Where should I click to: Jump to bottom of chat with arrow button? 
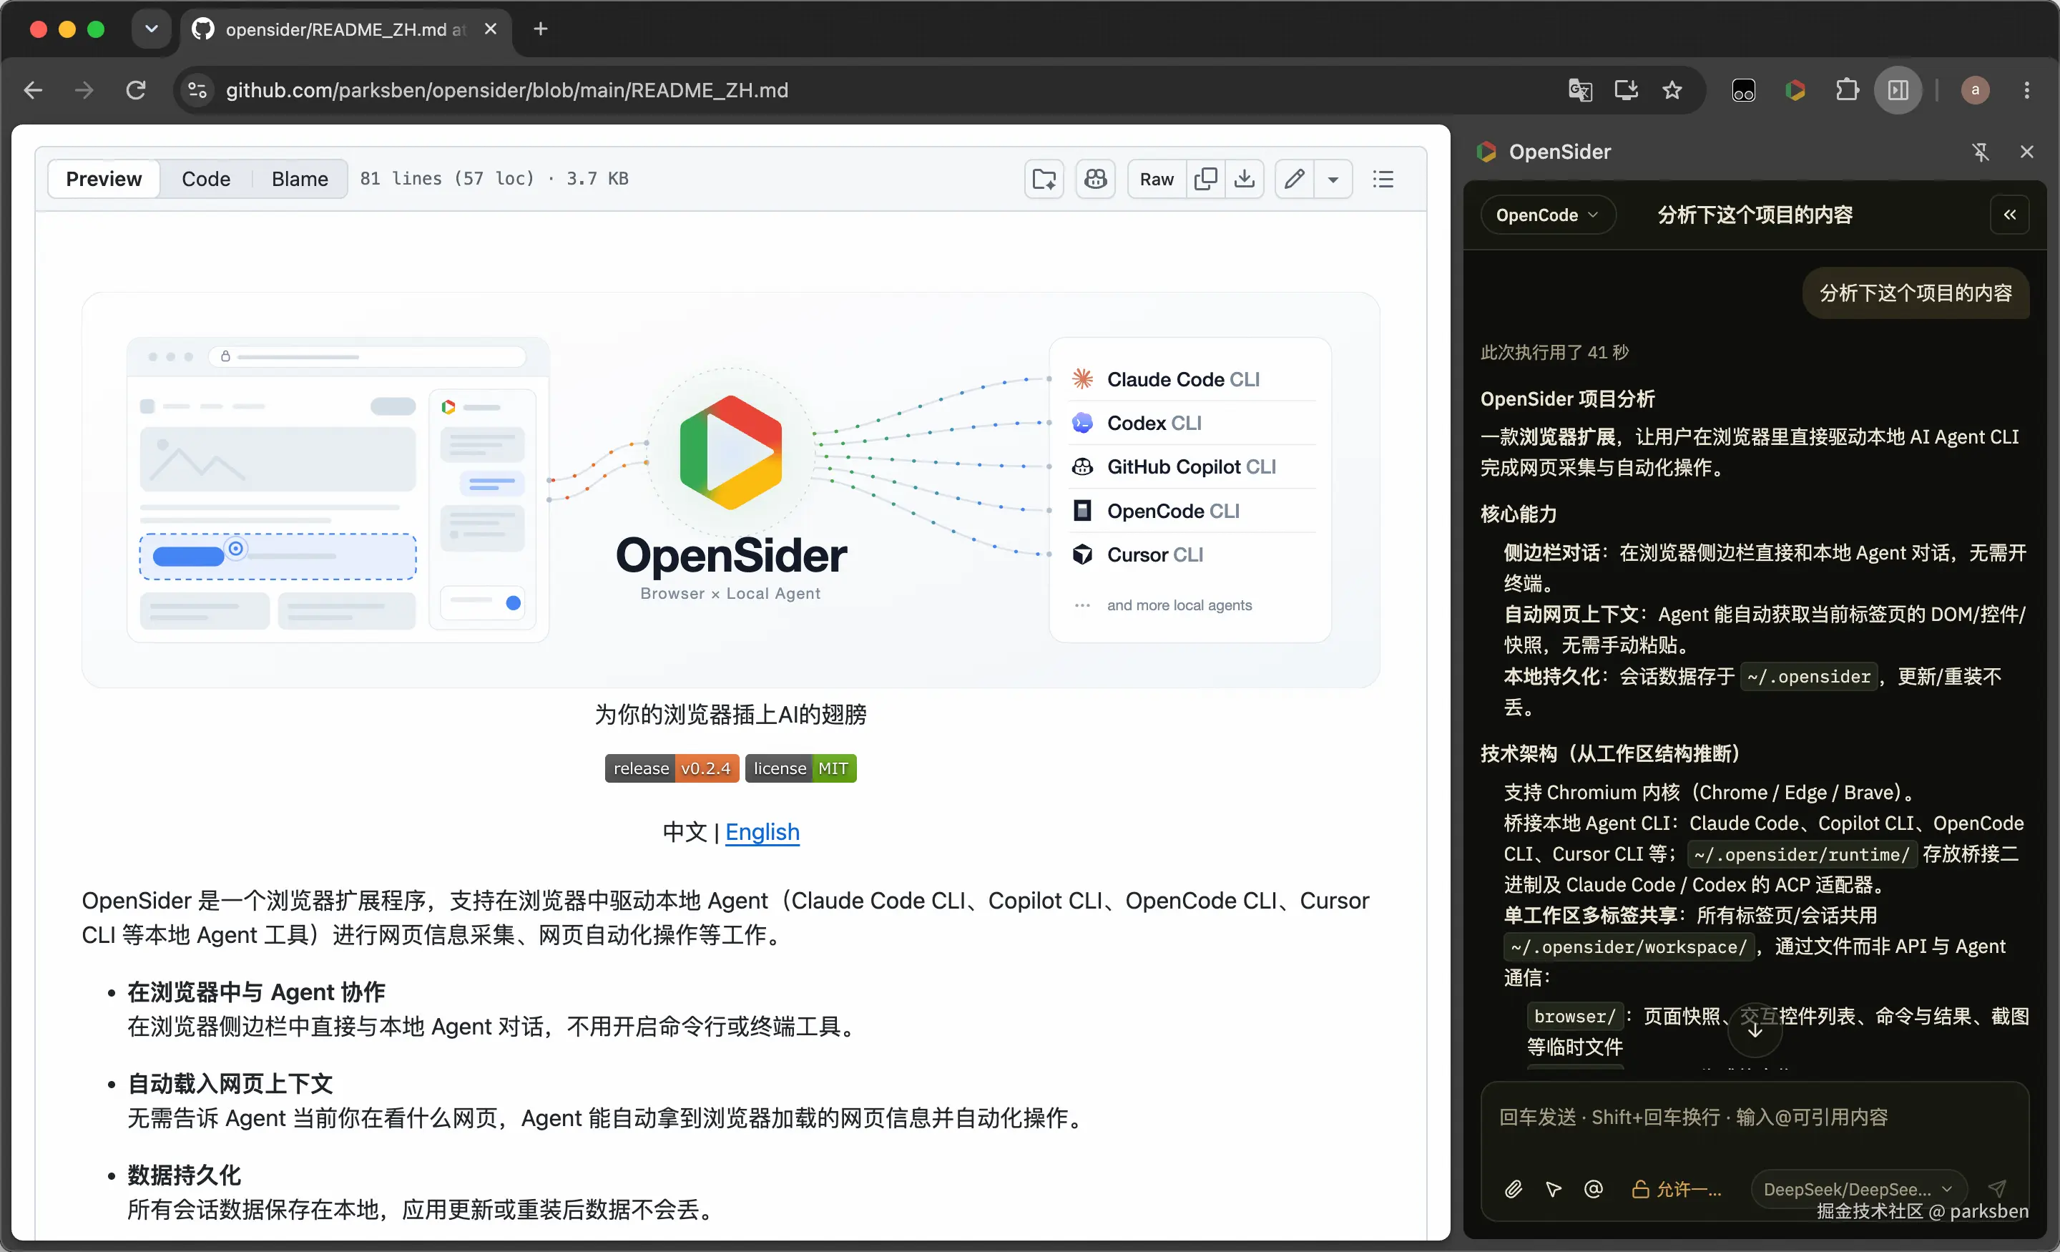1755,1030
